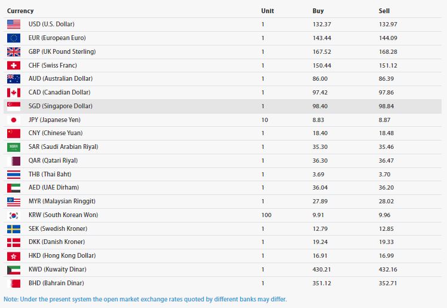This screenshot has width=447, height=308.
Task: Click the Canadian flag icon
Action: pos(14,92)
